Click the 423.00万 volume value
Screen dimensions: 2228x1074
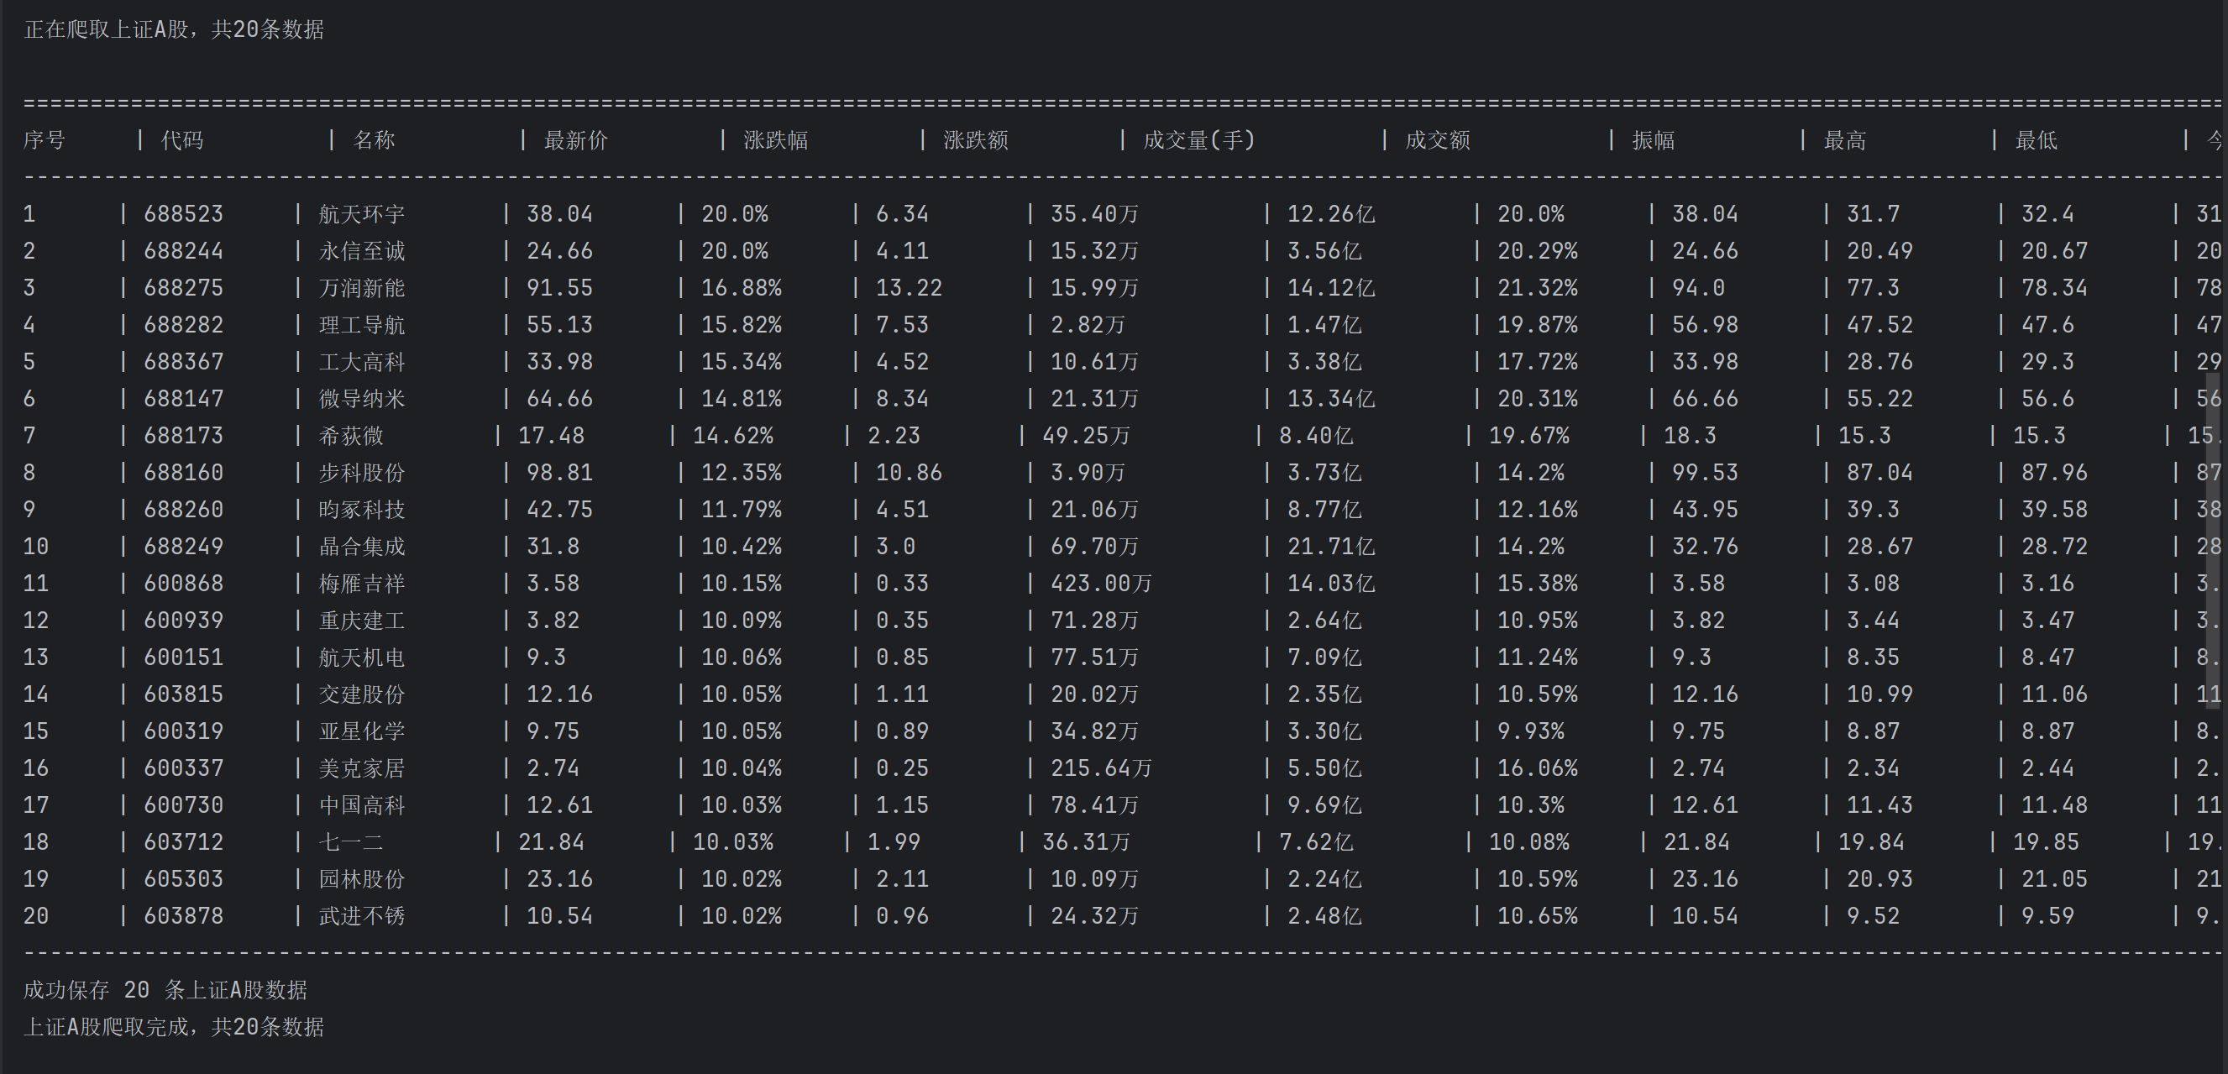click(1100, 584)
